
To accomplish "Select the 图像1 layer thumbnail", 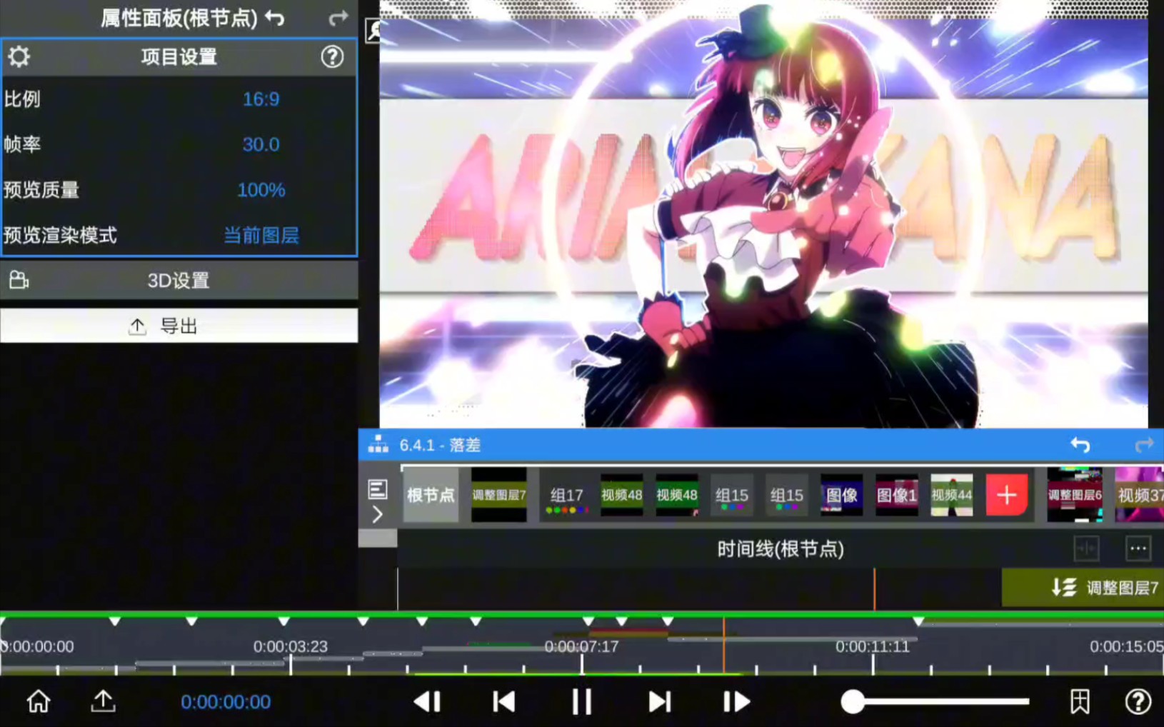I will [897, 495].
